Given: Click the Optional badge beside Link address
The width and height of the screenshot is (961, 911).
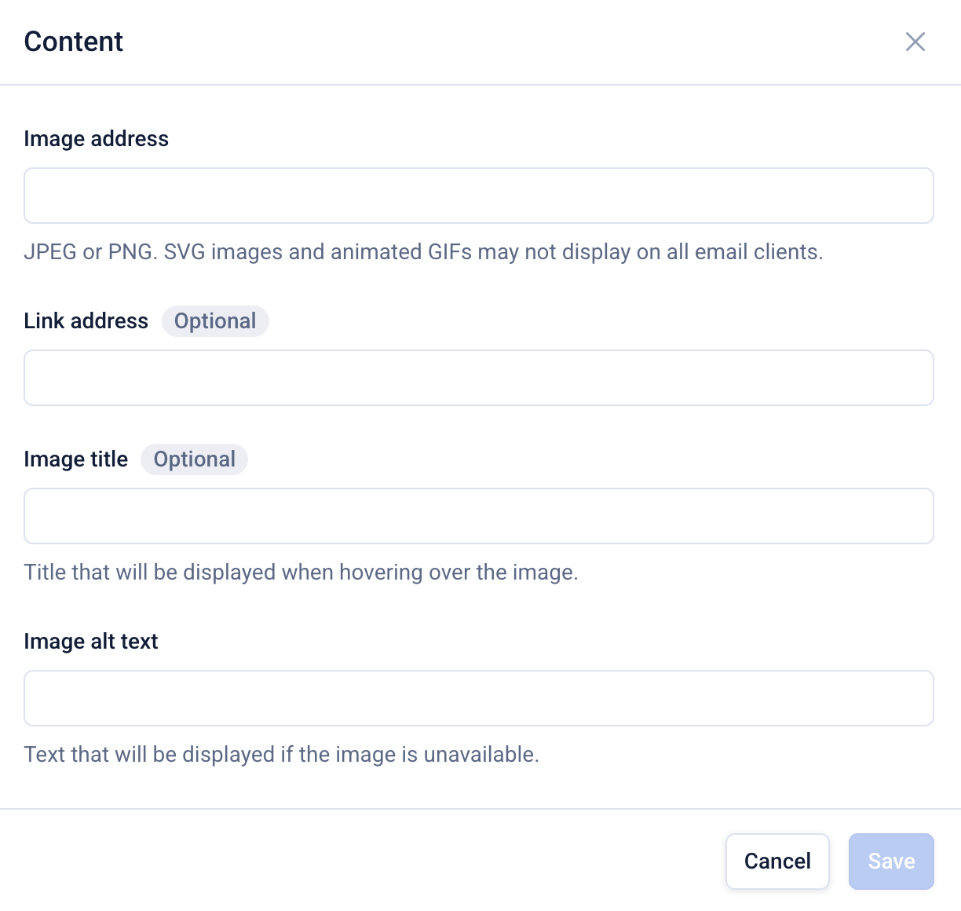Looking at the screenshot, I should [x=215, y=321].
